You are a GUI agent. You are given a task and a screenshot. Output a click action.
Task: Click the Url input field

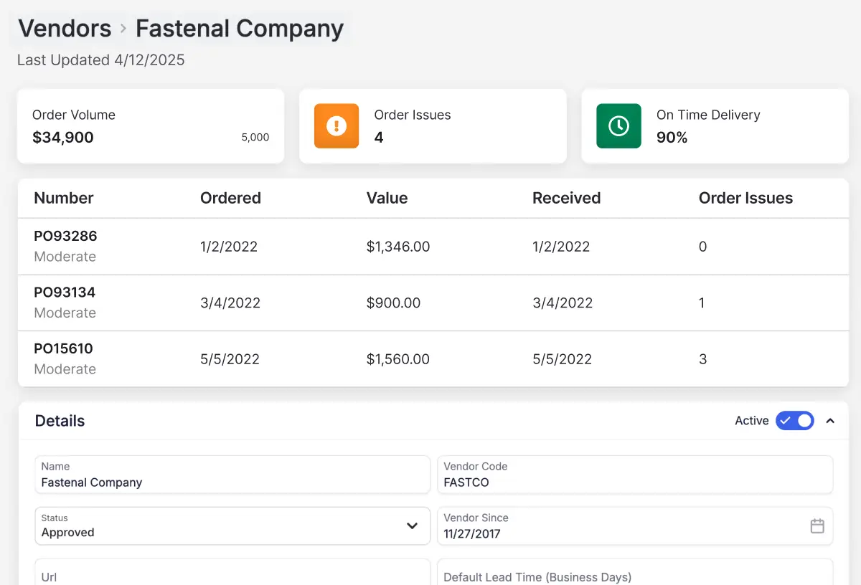click(232, 572)
